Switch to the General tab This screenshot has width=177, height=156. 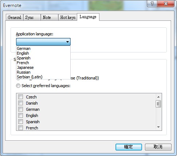pyautogui.click(x=15, y=17)
